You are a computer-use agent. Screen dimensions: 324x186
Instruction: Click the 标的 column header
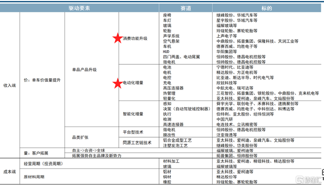(x=267, y=8)
